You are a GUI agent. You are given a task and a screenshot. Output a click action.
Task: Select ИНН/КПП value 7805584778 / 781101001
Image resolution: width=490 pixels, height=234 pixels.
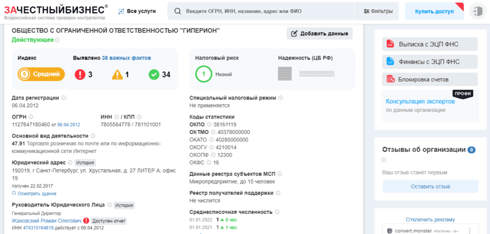click(131, 125)
